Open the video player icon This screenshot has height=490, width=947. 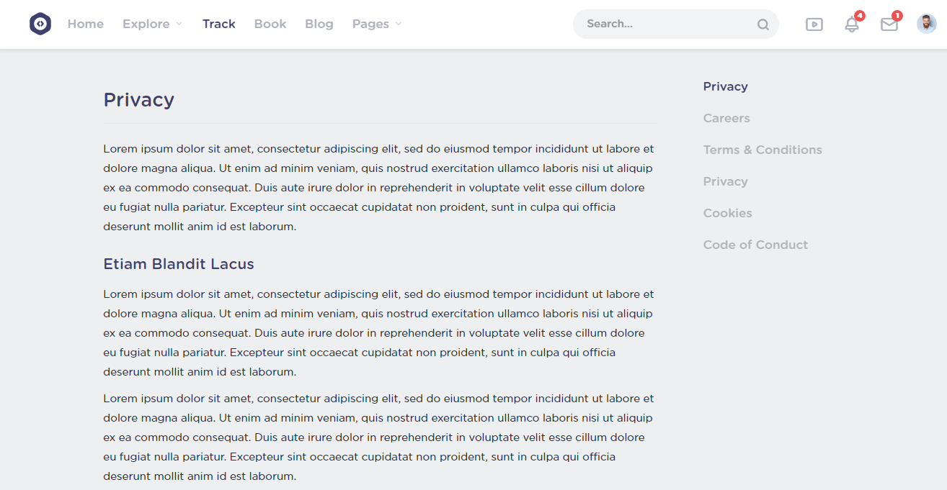point(814,24)
